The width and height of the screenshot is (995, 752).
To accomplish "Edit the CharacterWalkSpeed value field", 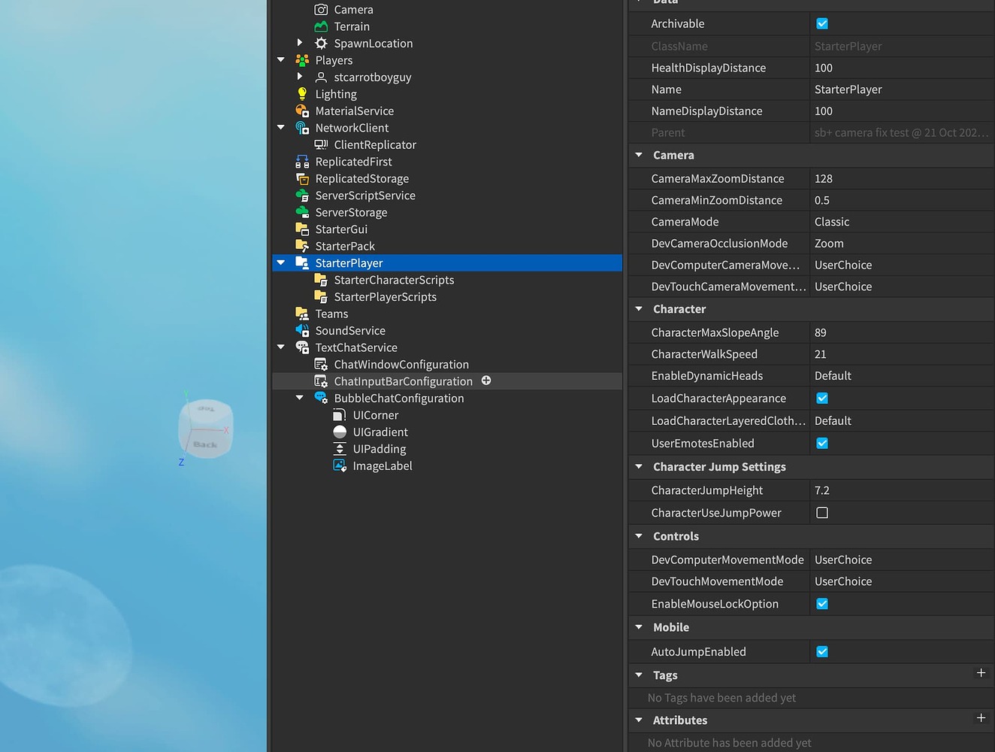I will click(x=864, y=353).
